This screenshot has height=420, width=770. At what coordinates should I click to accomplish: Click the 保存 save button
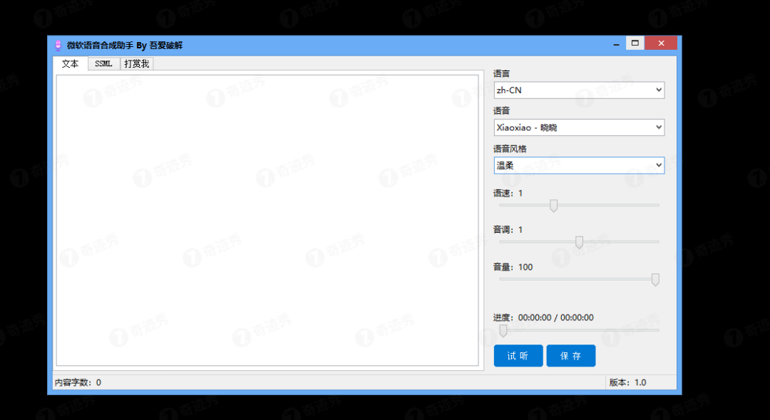[570, 356]
